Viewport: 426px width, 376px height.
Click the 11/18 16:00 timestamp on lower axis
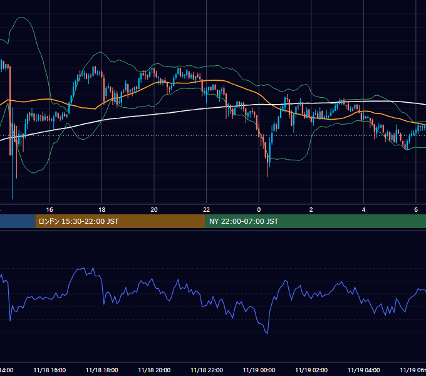click(x=49, y=370)
